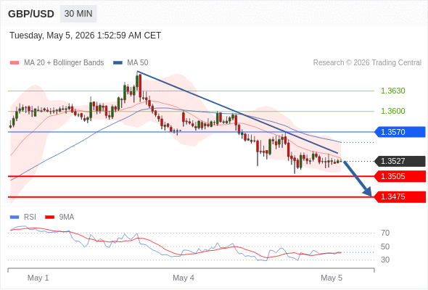Click the 1.3630 resistance level label
428x290 pixels.
point(392,91)
